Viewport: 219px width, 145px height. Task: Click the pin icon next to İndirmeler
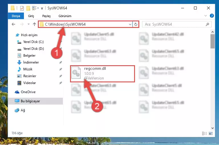tap(60, 62)
